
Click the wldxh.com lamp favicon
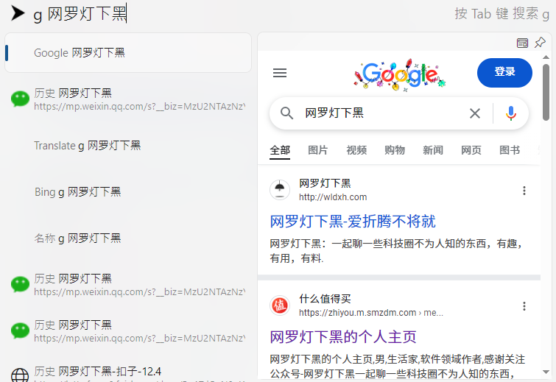pyautogui.click(x=280, y=190)
